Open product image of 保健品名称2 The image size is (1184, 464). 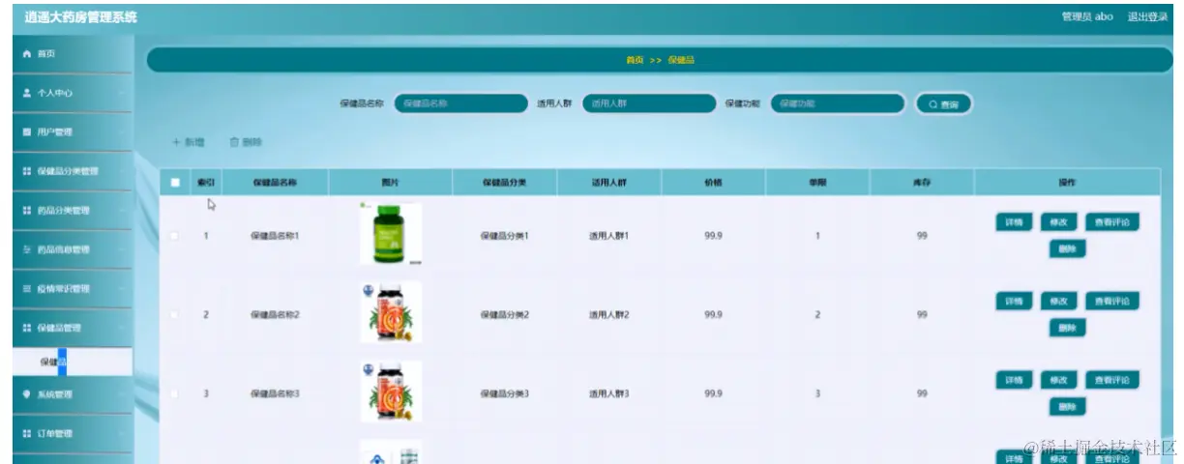[391, 312]
